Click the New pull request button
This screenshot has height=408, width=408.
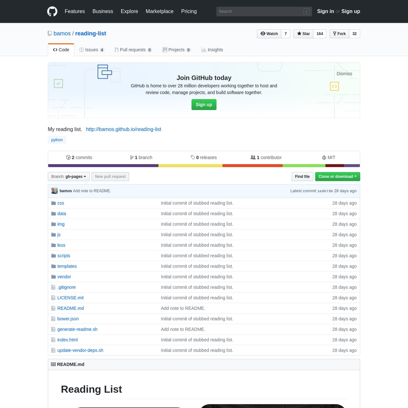111,176
